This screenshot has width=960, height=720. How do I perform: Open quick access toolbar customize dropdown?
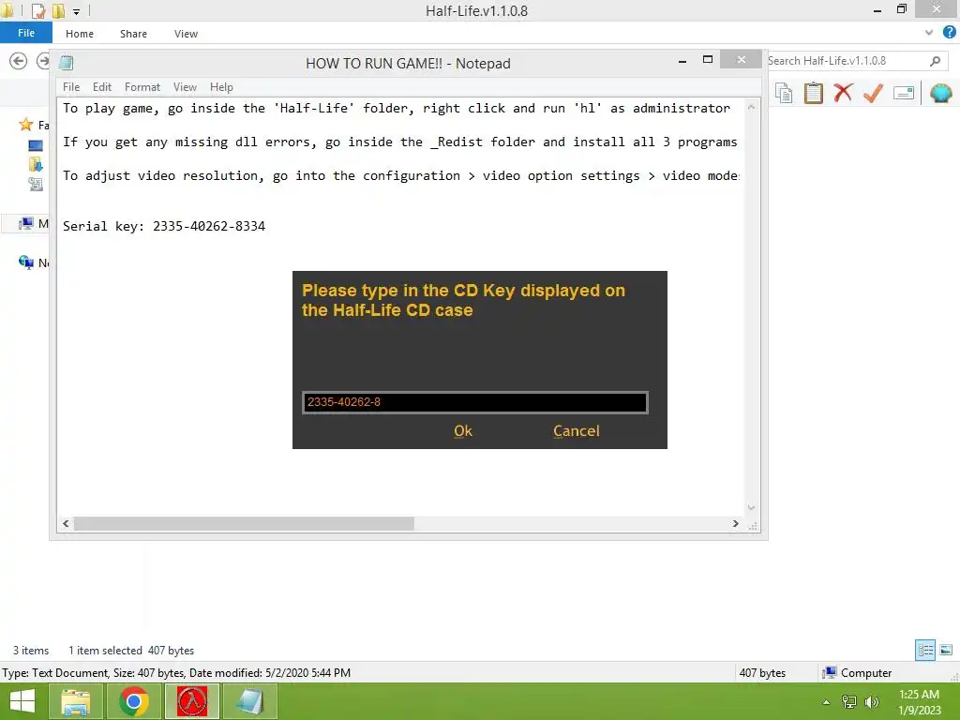click(x=77, y=11)
